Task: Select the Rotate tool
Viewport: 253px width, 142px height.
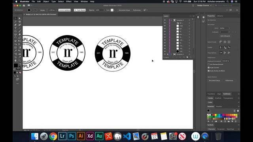Action: [x=15, y=38]
